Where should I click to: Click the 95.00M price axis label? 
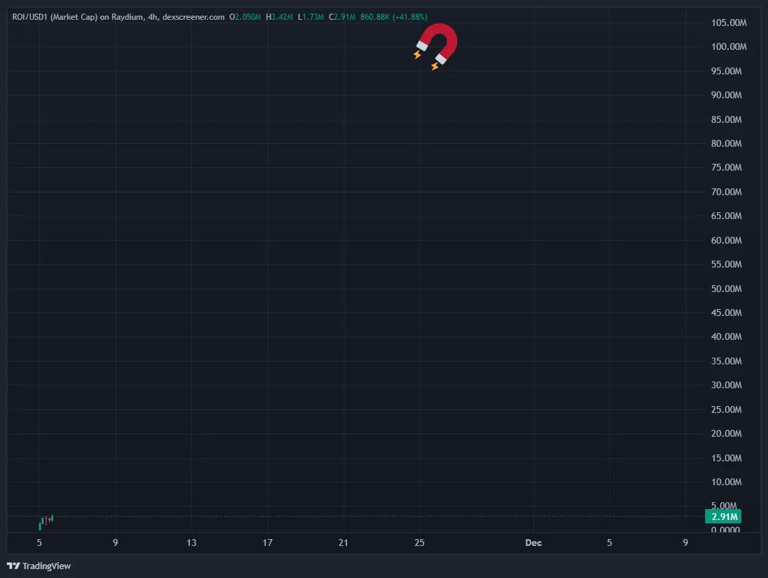[726, 71]
